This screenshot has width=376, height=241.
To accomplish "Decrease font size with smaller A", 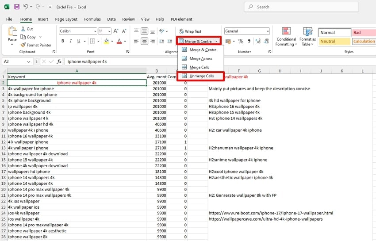I will [x=124, y=31].
